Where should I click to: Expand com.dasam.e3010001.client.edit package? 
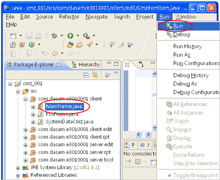(25, 130)
